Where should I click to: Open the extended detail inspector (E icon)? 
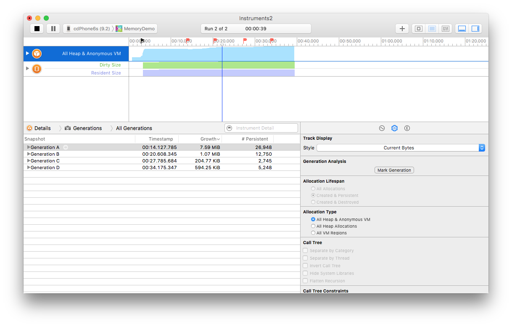[406, 128]
